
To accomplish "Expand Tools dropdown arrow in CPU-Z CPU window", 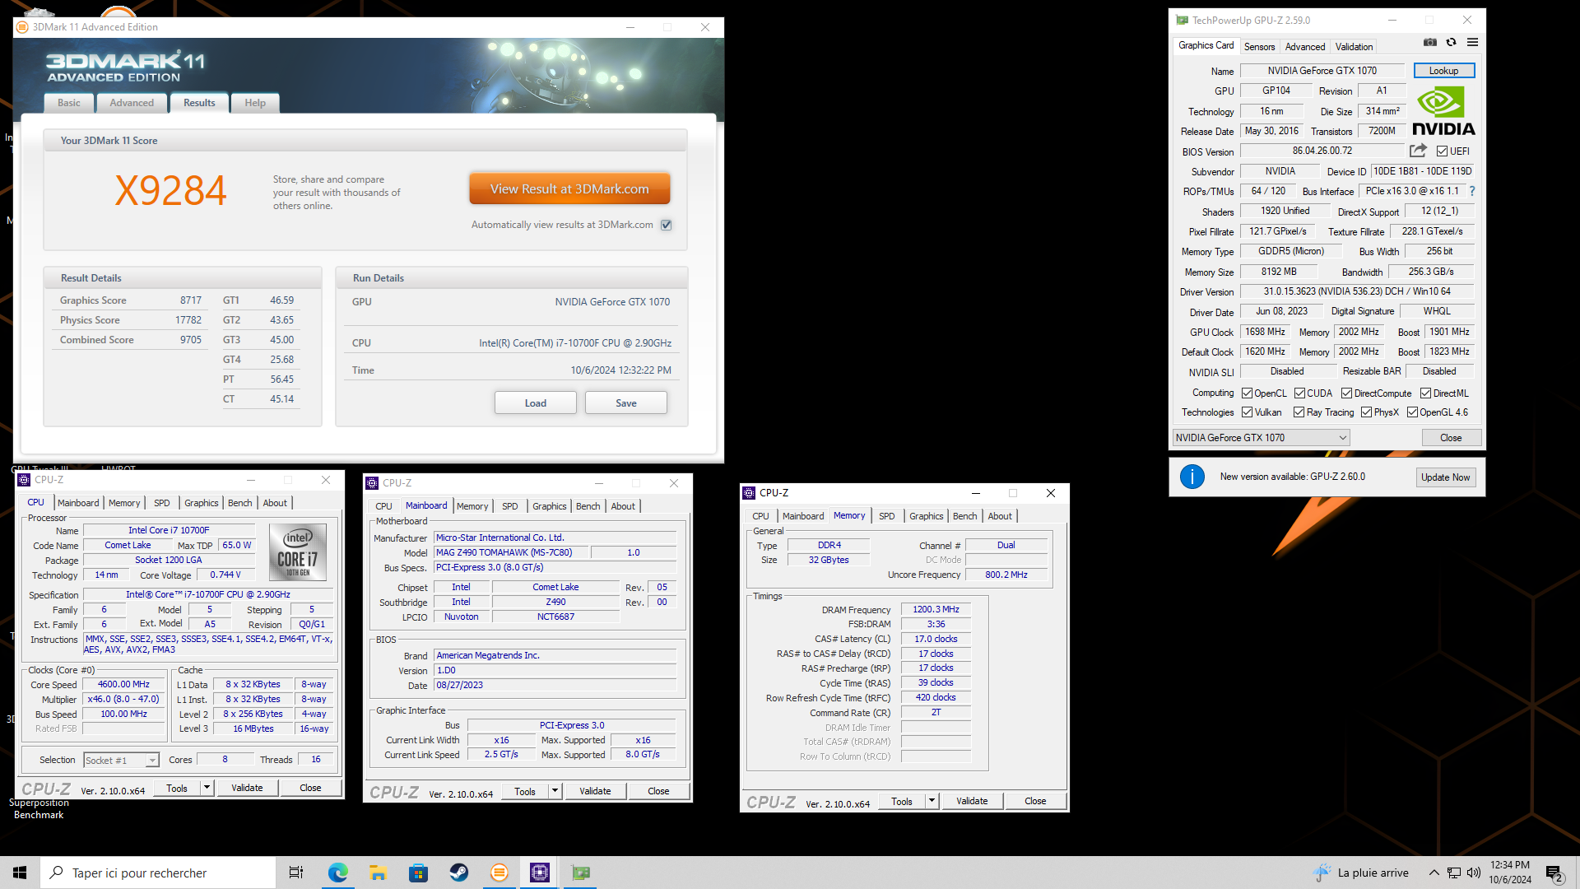I will click(x=207, y=788).
